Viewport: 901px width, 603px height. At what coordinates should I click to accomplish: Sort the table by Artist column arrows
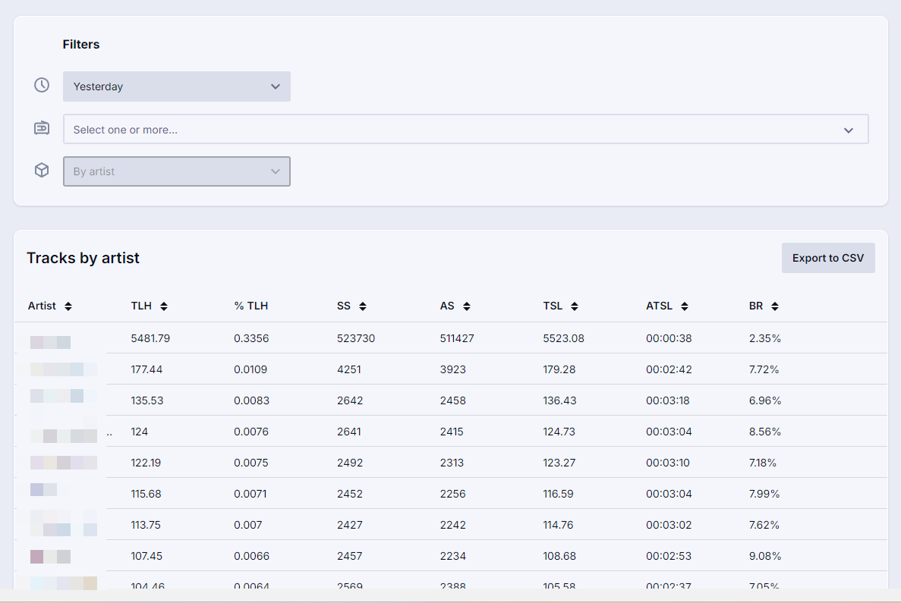click(68, 306)
